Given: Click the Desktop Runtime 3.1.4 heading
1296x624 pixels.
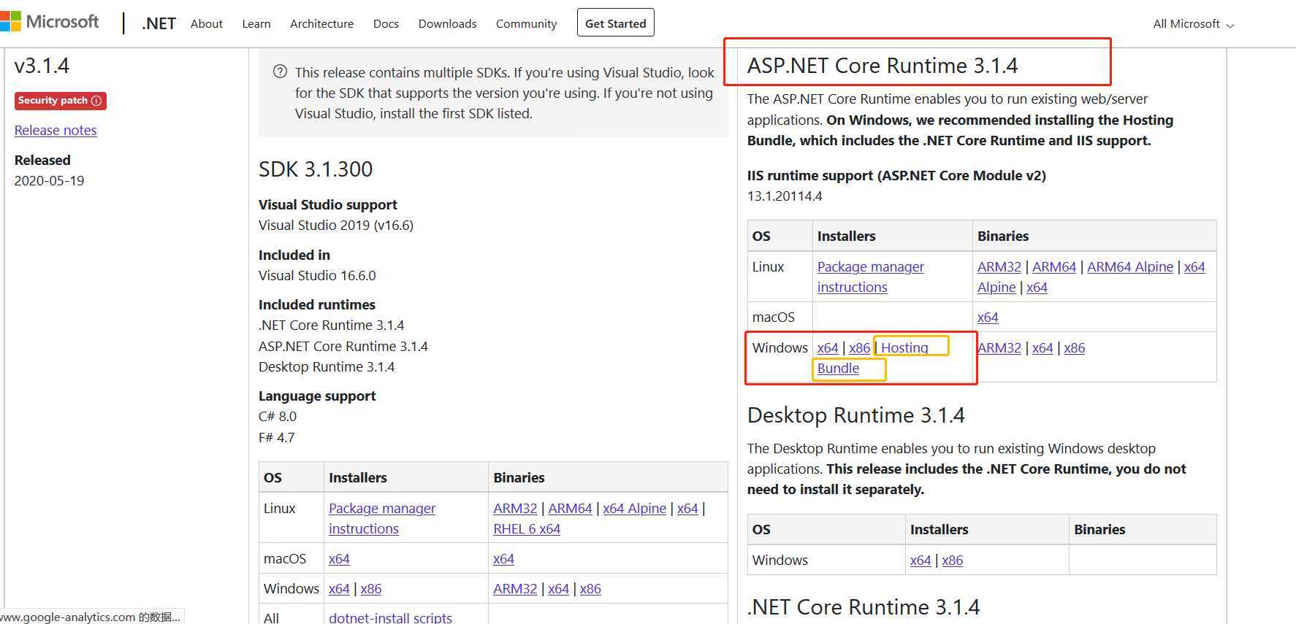Looking at the screenshot, I should tap(855, 415).
